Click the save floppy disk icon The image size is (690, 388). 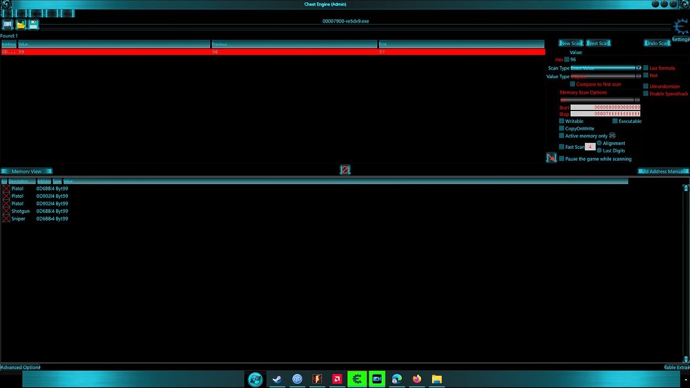click(33, 24)
